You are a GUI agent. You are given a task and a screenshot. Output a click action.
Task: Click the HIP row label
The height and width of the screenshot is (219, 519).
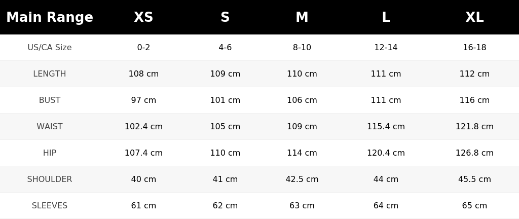coord(50,153)
